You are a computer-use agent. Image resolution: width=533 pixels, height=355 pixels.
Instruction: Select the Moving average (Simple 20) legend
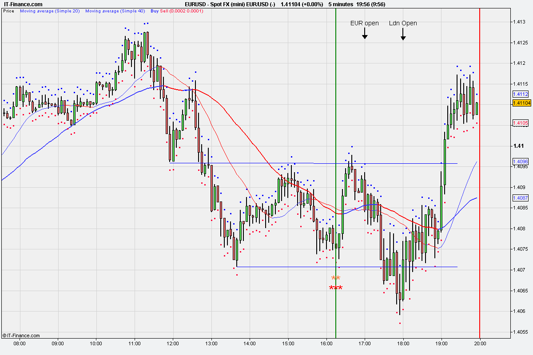(50, 11)
